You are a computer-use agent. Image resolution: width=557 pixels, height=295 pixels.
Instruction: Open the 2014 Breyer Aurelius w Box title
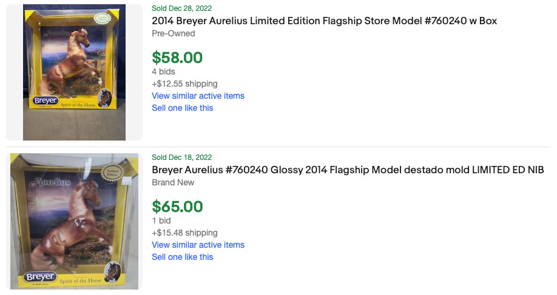324,21
